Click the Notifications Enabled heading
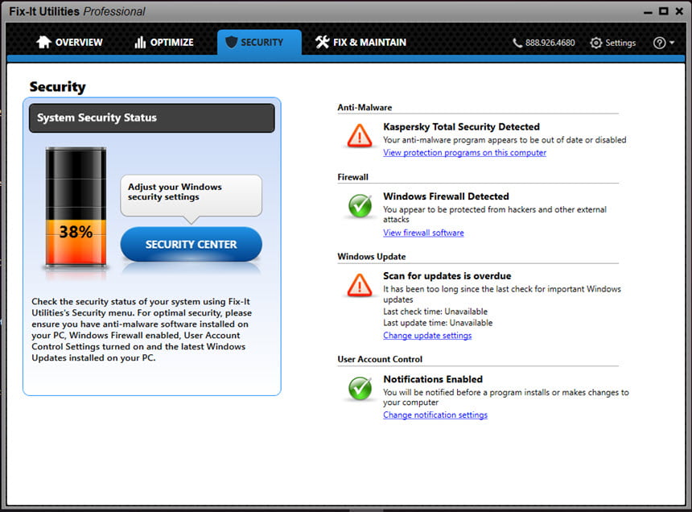692x512 pixels. [x=433, y=379]
